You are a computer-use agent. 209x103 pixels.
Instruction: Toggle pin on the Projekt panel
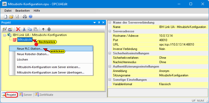(x=99, y=23)
